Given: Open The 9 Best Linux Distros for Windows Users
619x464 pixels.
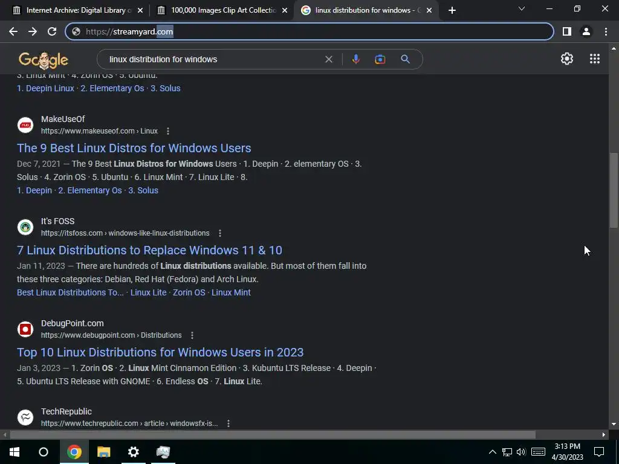Looking at the screenshot, I should (x=134, y=148).
